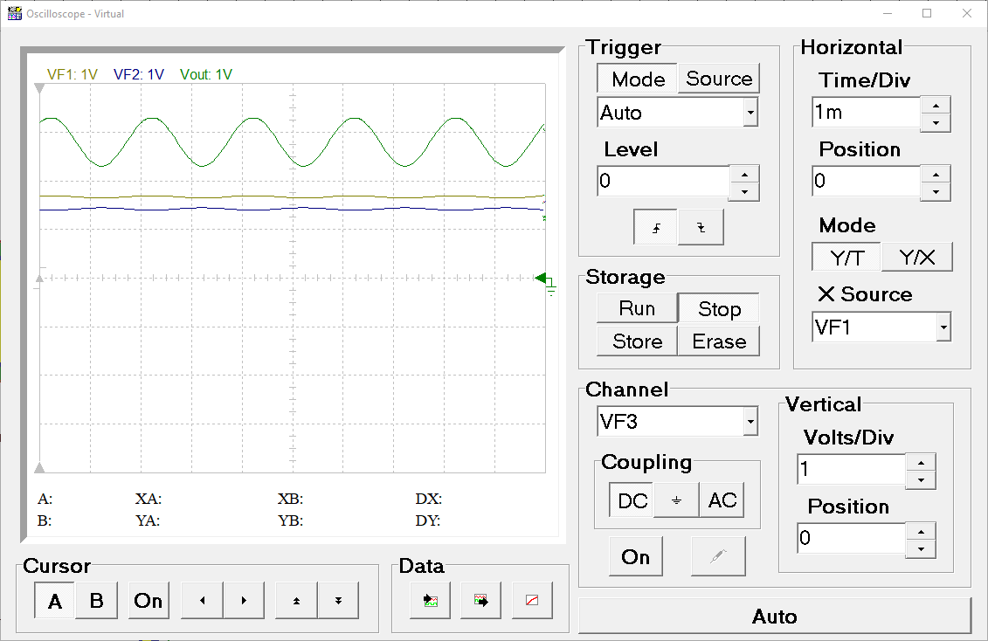Switch to the trigger Source tab

point(719,79)
